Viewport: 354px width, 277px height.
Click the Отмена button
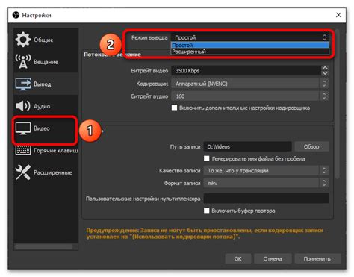pyautogui.click(x=273, y=259)
